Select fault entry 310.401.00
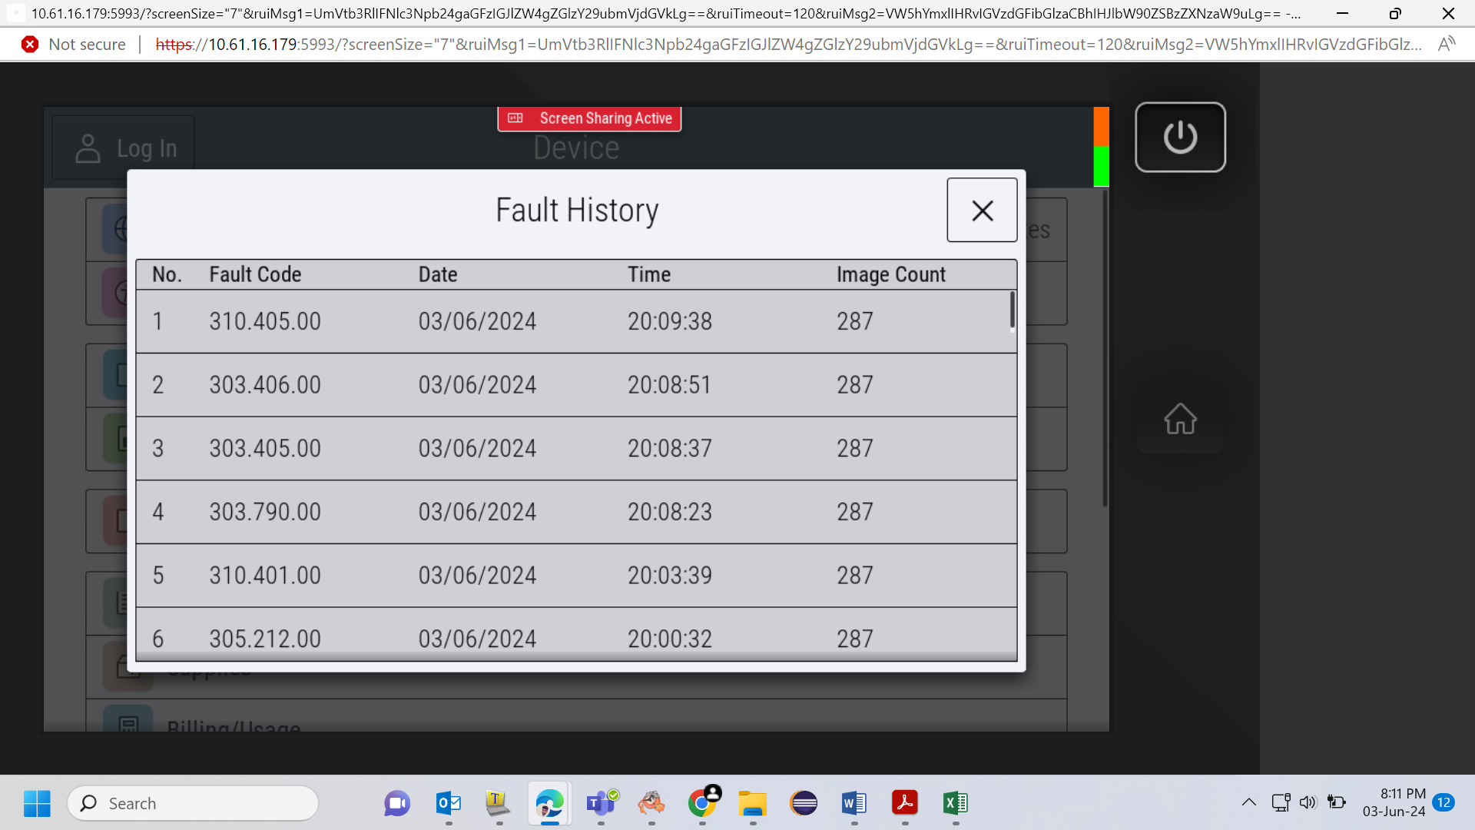The width and height of the screenshot is (1475, 830). point(576,576)
